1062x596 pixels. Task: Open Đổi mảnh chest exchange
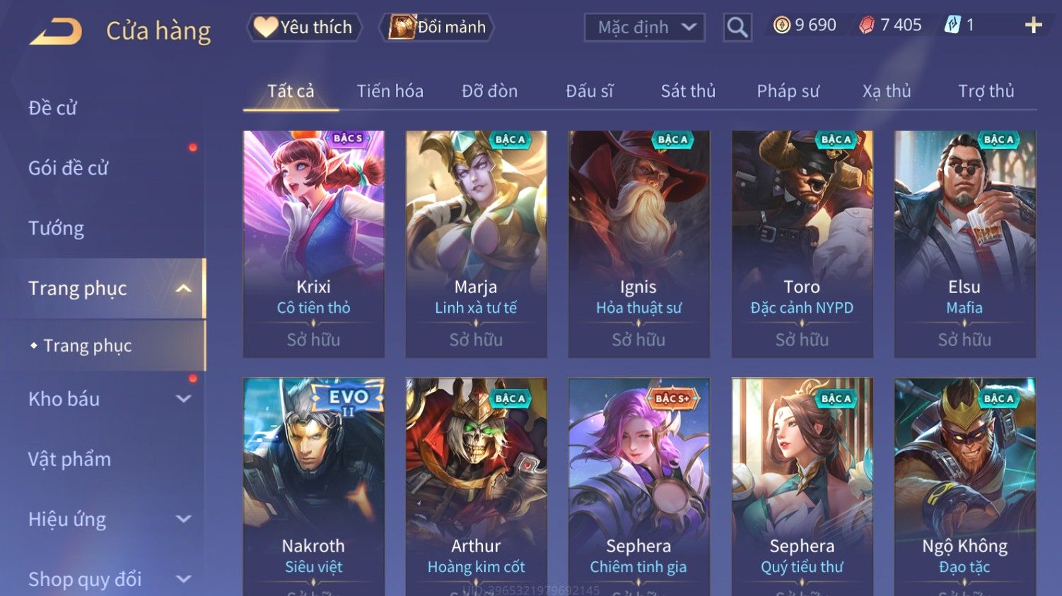point(436,28)
